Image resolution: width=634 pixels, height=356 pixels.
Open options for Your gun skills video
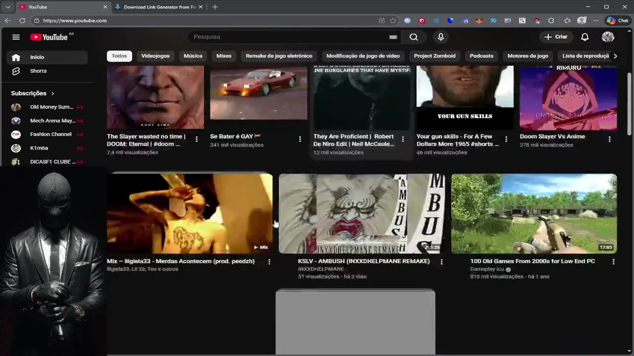coord(506,139)
